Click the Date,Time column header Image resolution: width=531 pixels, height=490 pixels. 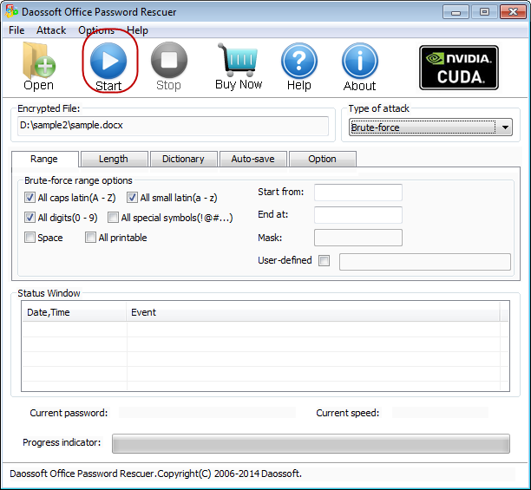[74, 312]
